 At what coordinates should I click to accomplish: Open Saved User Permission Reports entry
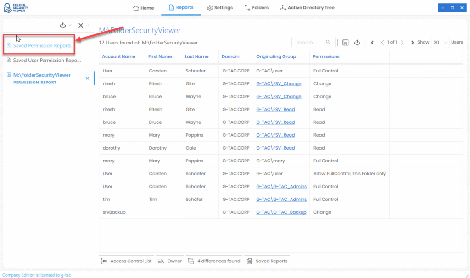coord(44,60)
